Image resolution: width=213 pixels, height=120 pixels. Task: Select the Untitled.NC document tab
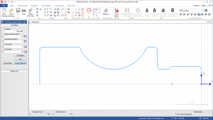[36, 22]
